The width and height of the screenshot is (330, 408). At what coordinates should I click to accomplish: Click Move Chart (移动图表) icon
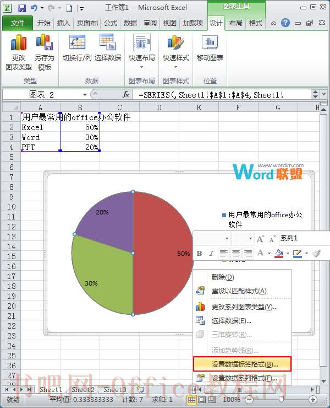tap(210, 48)
